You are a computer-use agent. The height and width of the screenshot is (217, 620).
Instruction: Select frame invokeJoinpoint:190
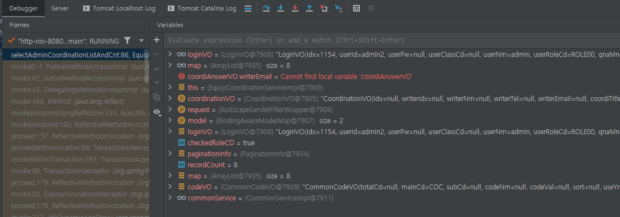pos(75,125)
